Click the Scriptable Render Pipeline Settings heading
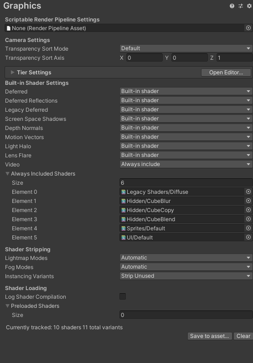Screen dimensions: 253x363 tap(52, 20)
